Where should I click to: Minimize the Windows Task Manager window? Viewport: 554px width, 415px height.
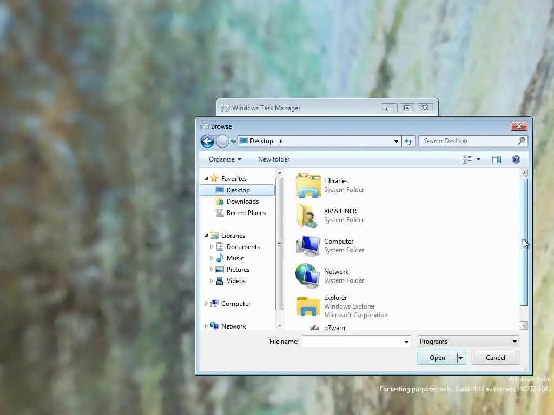point(389,108)
